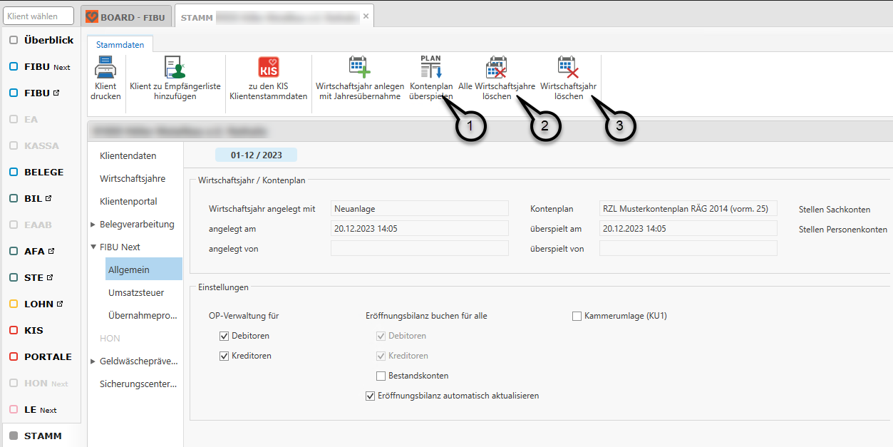
Task: Click Klient zu Empfängerliste hinzufügen icon
Action: coord(175,68)
